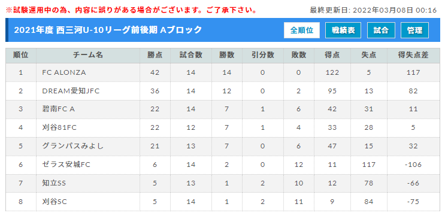The image size is (448, 216).
Task: Click the 試合数 column header
Action: pos(191,56)
